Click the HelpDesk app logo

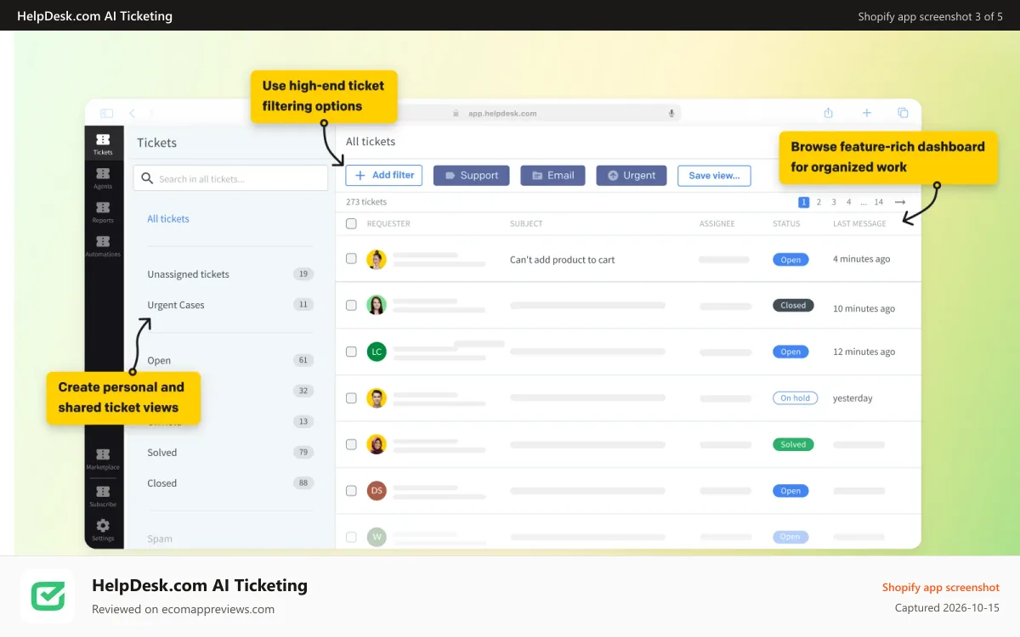[x=48, y=596]
